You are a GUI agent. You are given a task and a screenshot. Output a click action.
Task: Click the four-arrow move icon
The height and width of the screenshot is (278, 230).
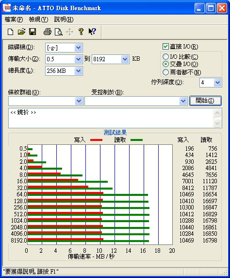(69, 32)
